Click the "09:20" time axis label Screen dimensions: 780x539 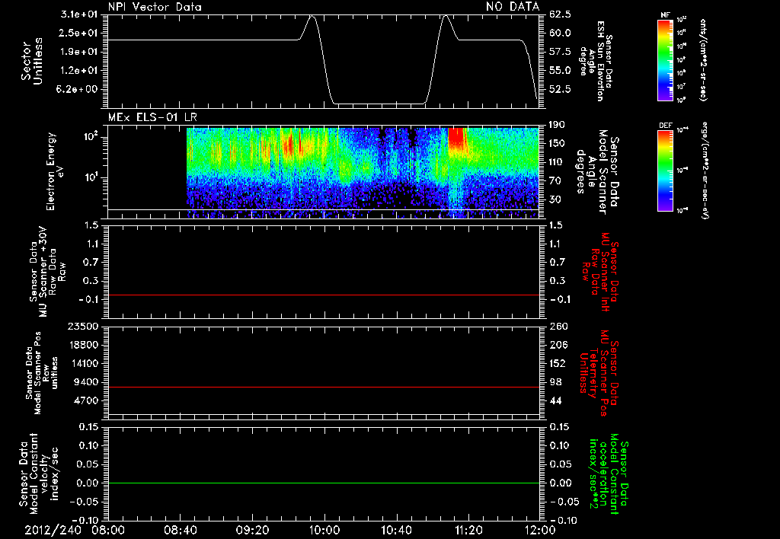[252, 530]
